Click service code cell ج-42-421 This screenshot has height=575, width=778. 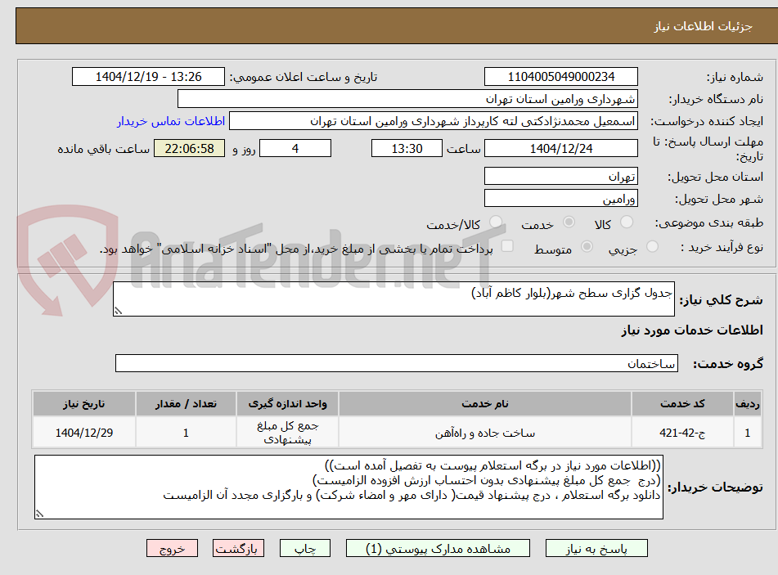tap(682, 433)
